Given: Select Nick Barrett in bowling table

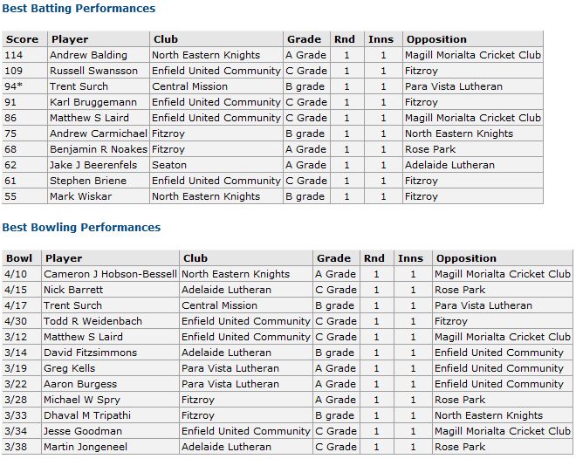Looking at the screenshot, I should click(x=73, y=290).
